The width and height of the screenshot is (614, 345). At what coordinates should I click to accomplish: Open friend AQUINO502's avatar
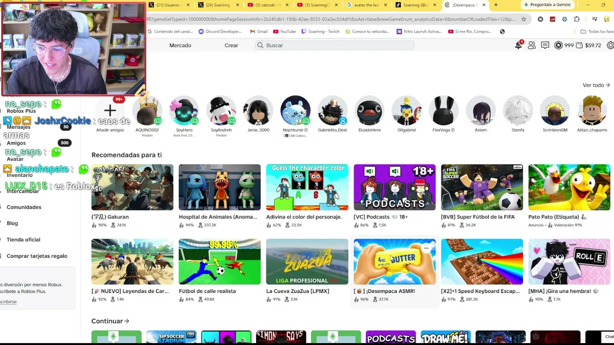click(147, 111)
